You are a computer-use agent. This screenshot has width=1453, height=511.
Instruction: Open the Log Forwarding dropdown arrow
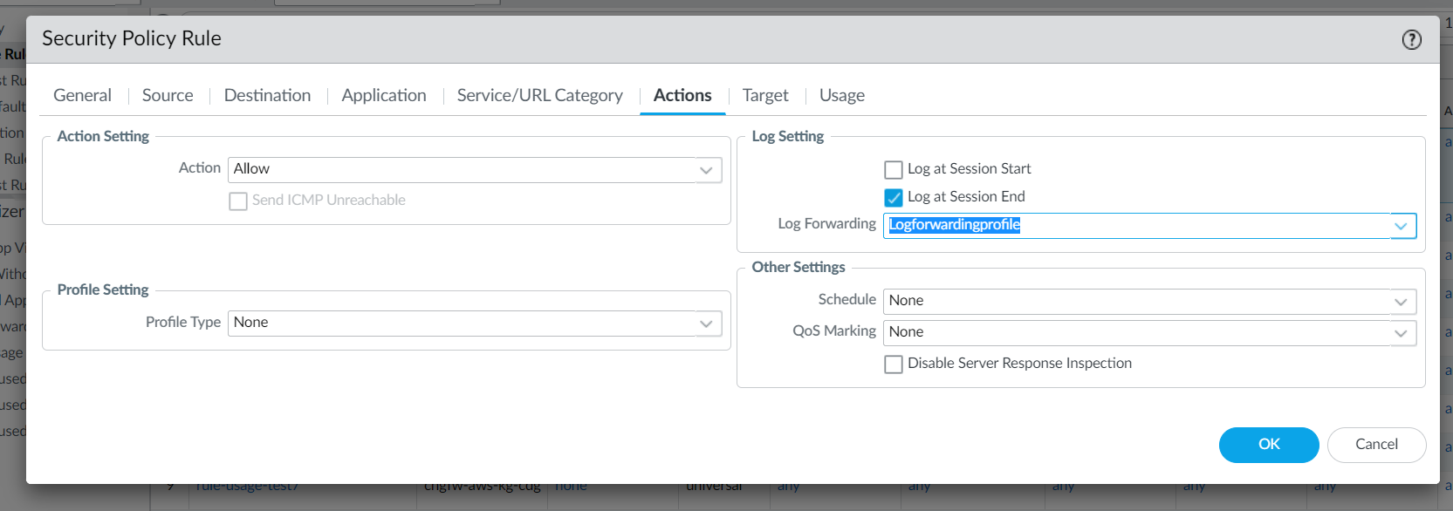(x=1401, y=226)
